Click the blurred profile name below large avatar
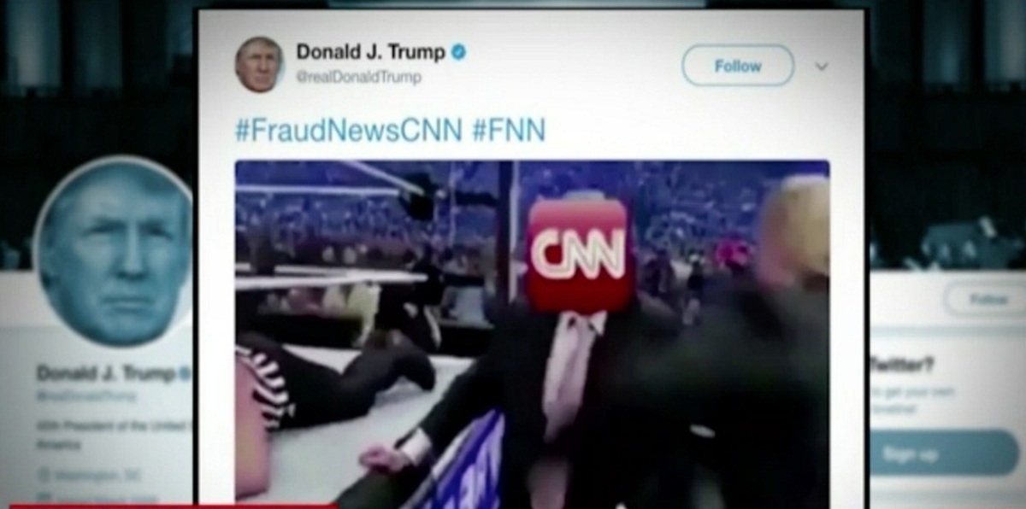 [x=104, y=374]
